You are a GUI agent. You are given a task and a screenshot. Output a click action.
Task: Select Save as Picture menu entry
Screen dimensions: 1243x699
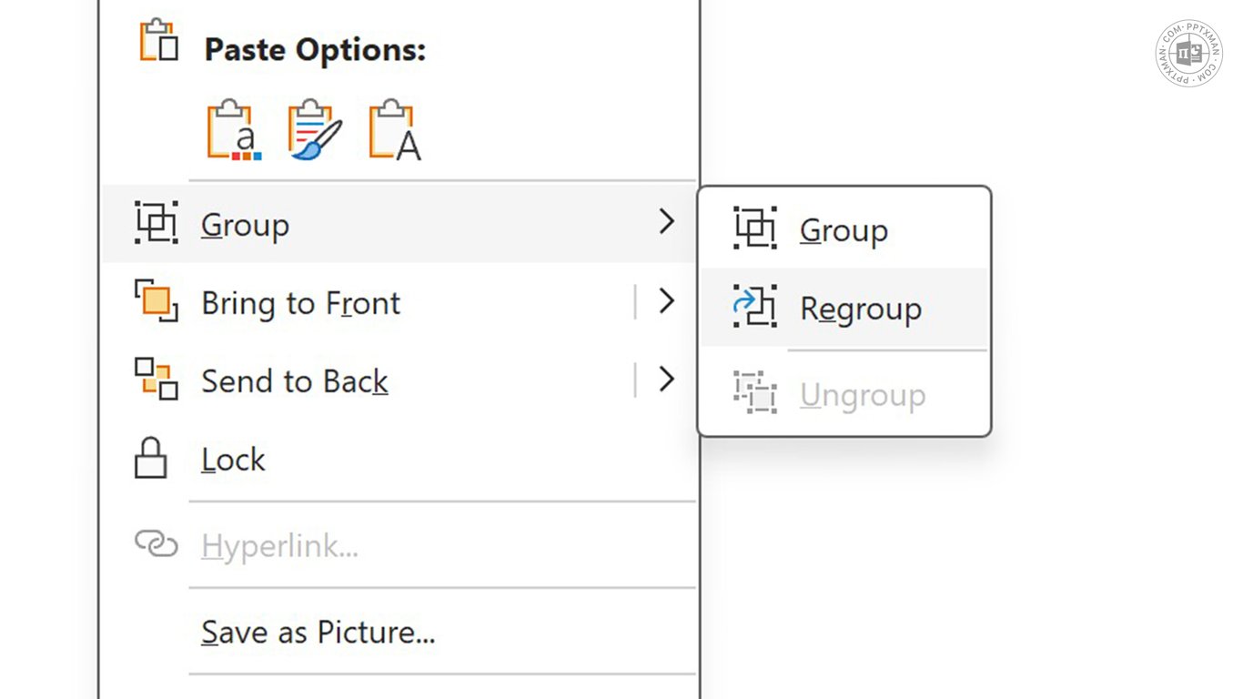coord(318,632)
